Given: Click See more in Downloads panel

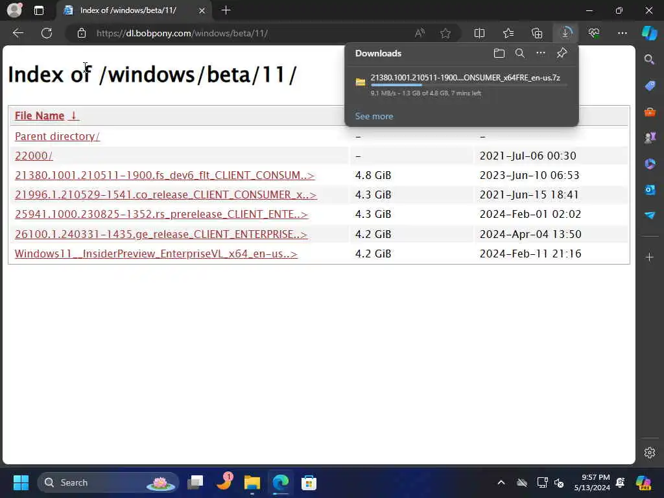Looking at the screenshot, I should coord(374,116).
